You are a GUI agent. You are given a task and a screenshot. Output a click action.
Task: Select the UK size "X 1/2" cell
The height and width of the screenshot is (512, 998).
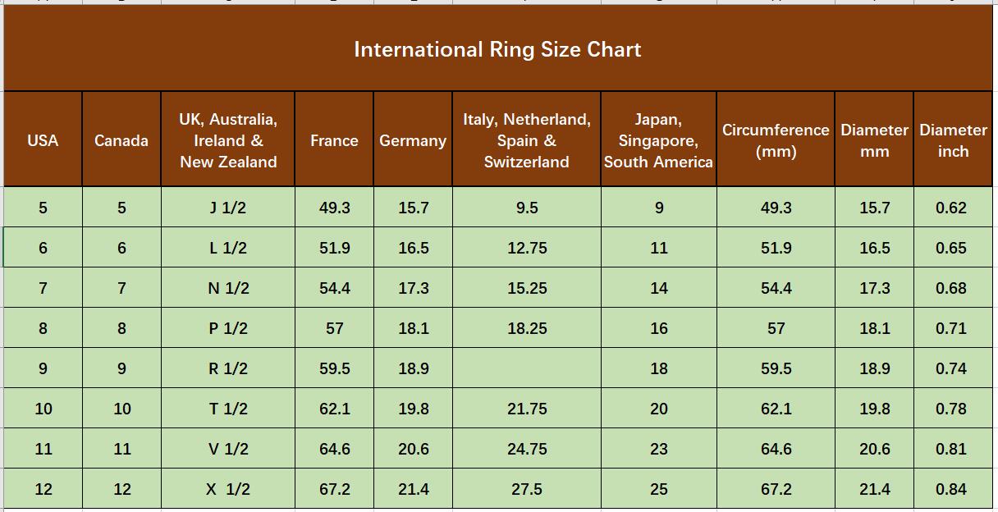click(228, 489)
